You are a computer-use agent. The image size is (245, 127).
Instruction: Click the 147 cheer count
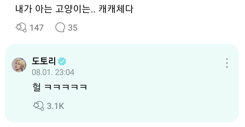click(36, 28)
